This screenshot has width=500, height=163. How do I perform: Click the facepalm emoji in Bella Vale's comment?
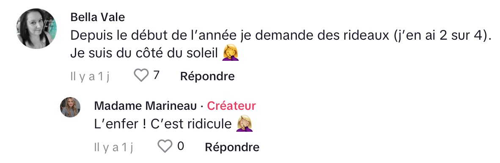(x=231, y=53)
